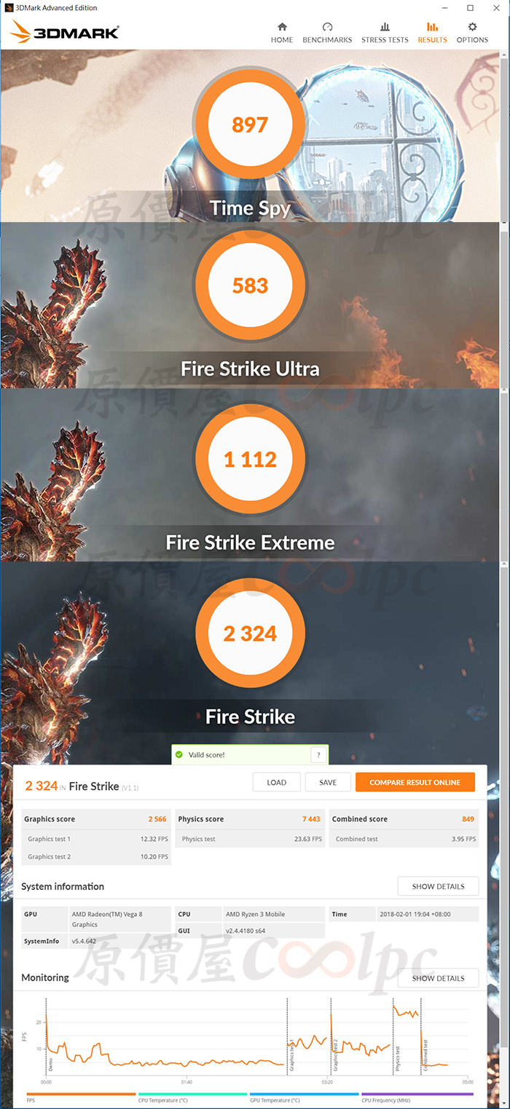Click the question mark help icon

(317, 755)
